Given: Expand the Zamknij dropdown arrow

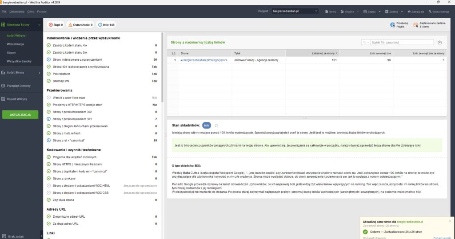Looking at the screenshot, I should click(x=402, y=12).
